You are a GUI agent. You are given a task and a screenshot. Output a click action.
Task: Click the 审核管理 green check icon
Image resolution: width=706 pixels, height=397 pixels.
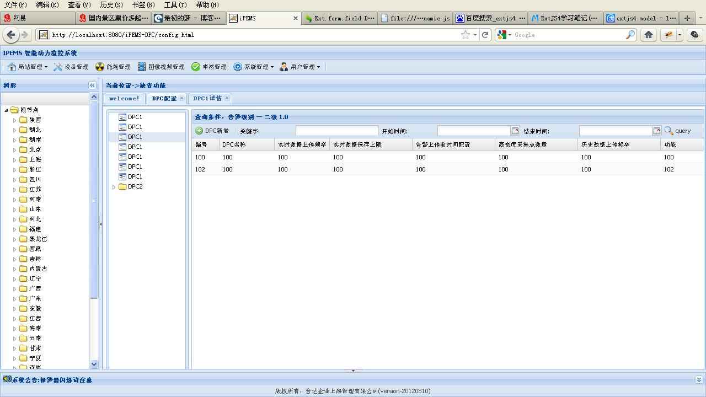(196, 67)
